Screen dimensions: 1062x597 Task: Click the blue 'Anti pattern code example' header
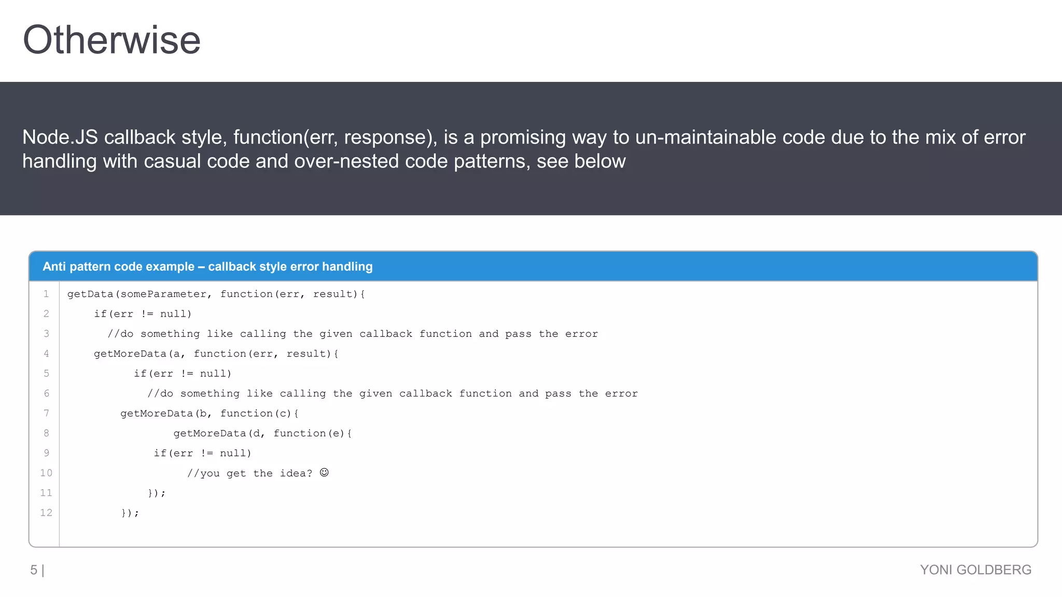pos(207,266)
